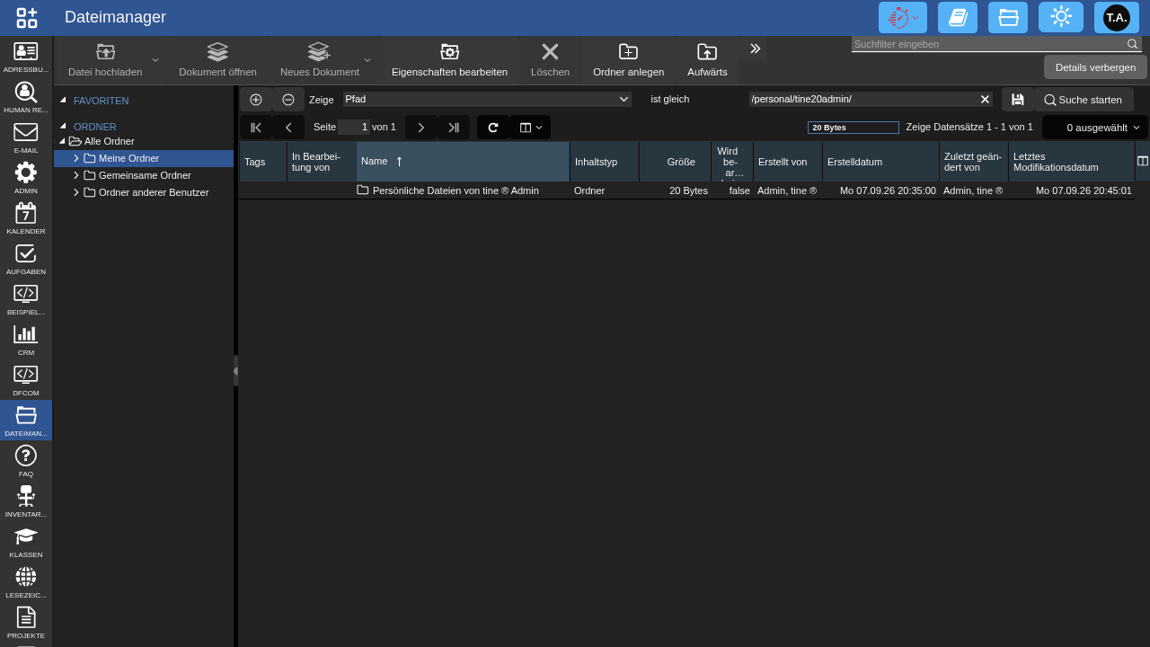Expand the Gemeinsame Ordner node

75,175
